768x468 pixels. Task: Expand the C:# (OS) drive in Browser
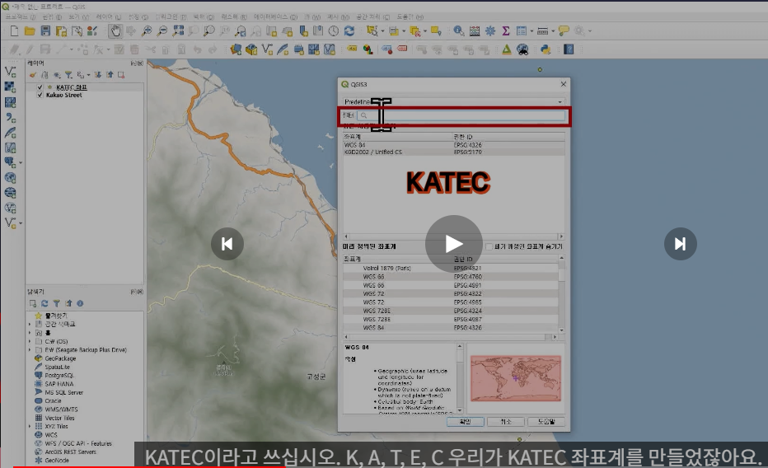(x=30, y=341)
